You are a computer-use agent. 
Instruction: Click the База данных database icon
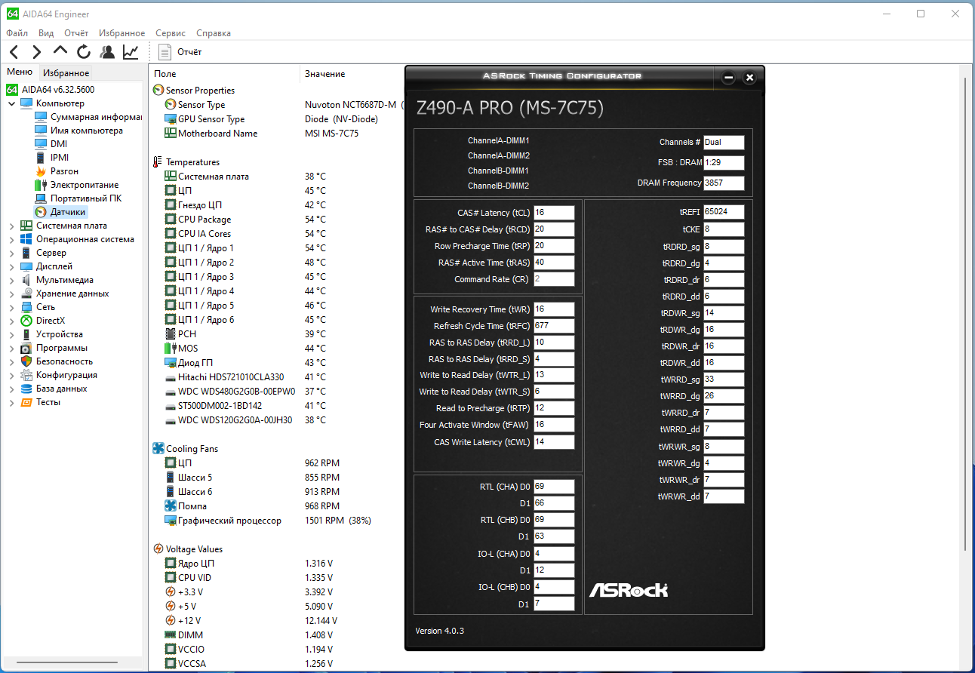point(26,389)
